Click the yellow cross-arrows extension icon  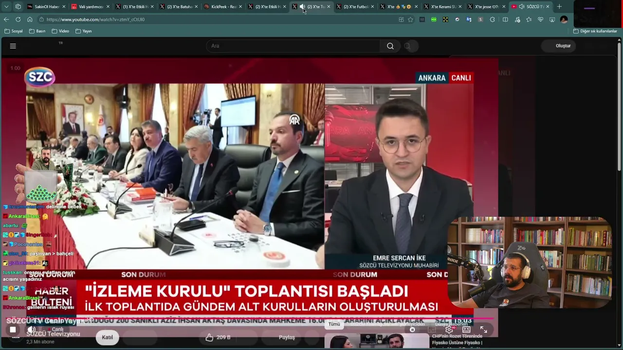click(x=445, y=19)
